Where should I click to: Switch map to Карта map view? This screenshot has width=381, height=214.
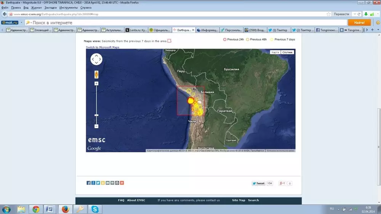(275, 52)
